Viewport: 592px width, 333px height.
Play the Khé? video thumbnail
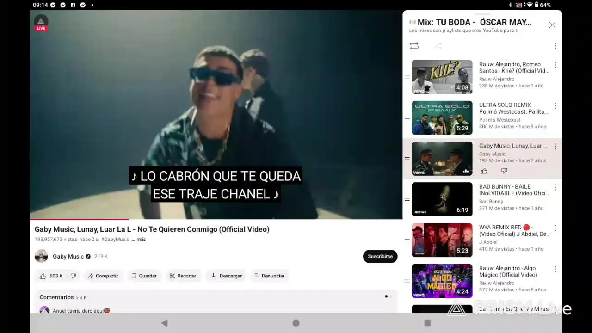(x=442, y=77)
